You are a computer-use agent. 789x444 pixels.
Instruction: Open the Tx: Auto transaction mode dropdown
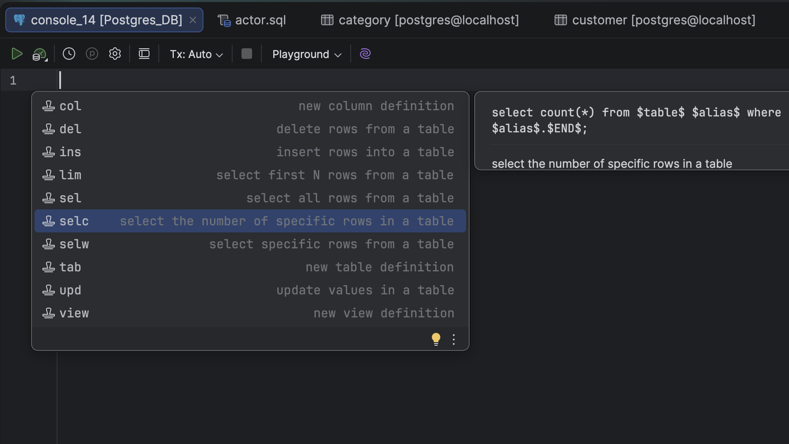196,54
